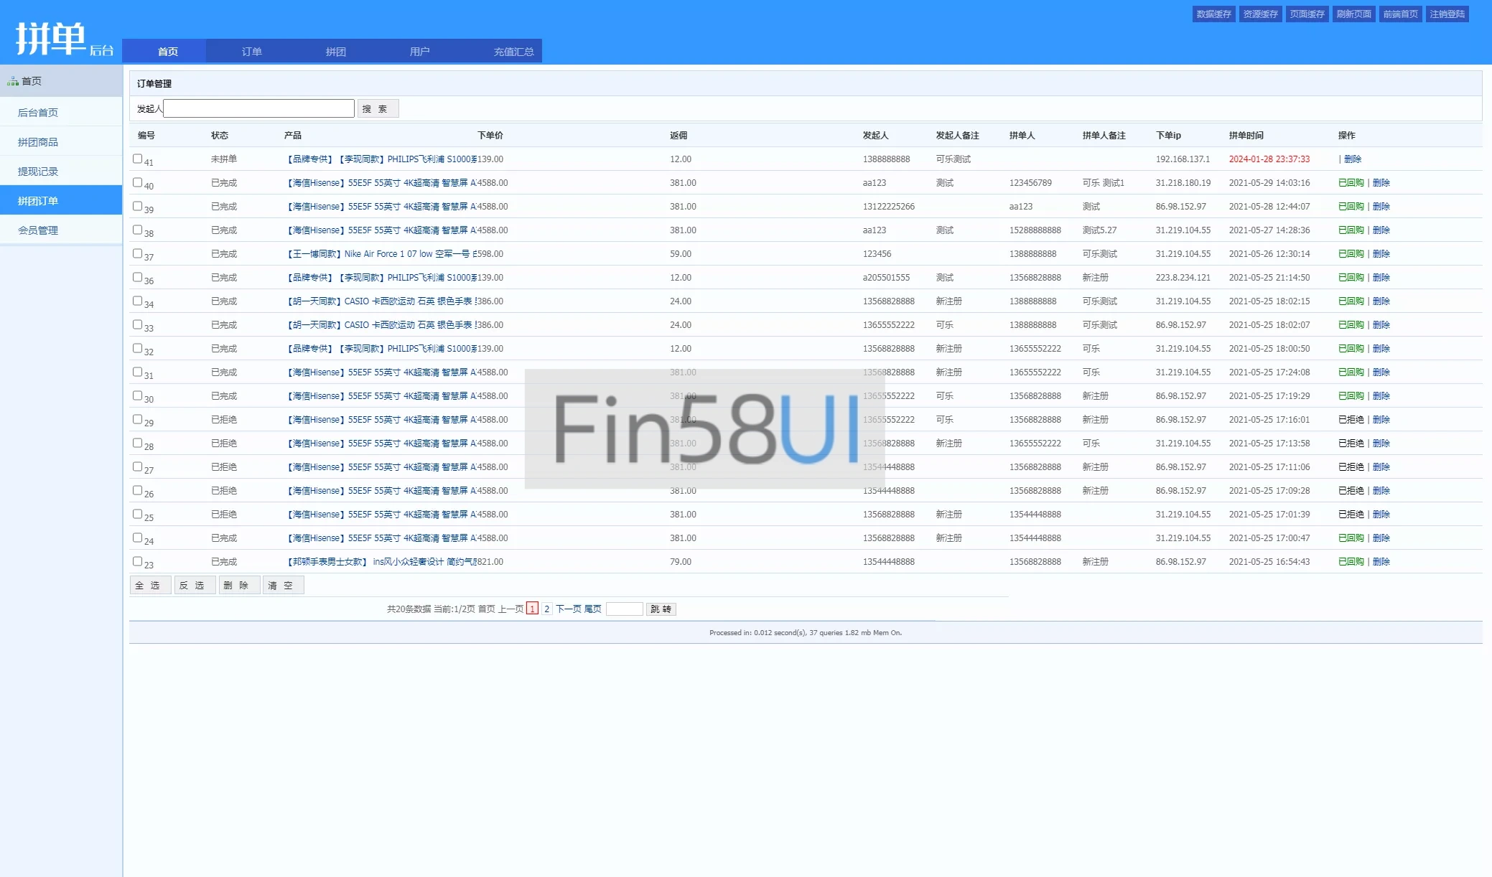Click the 拼单 后台 logo
The image size is (1492, 877).
(x=64, y=39)
